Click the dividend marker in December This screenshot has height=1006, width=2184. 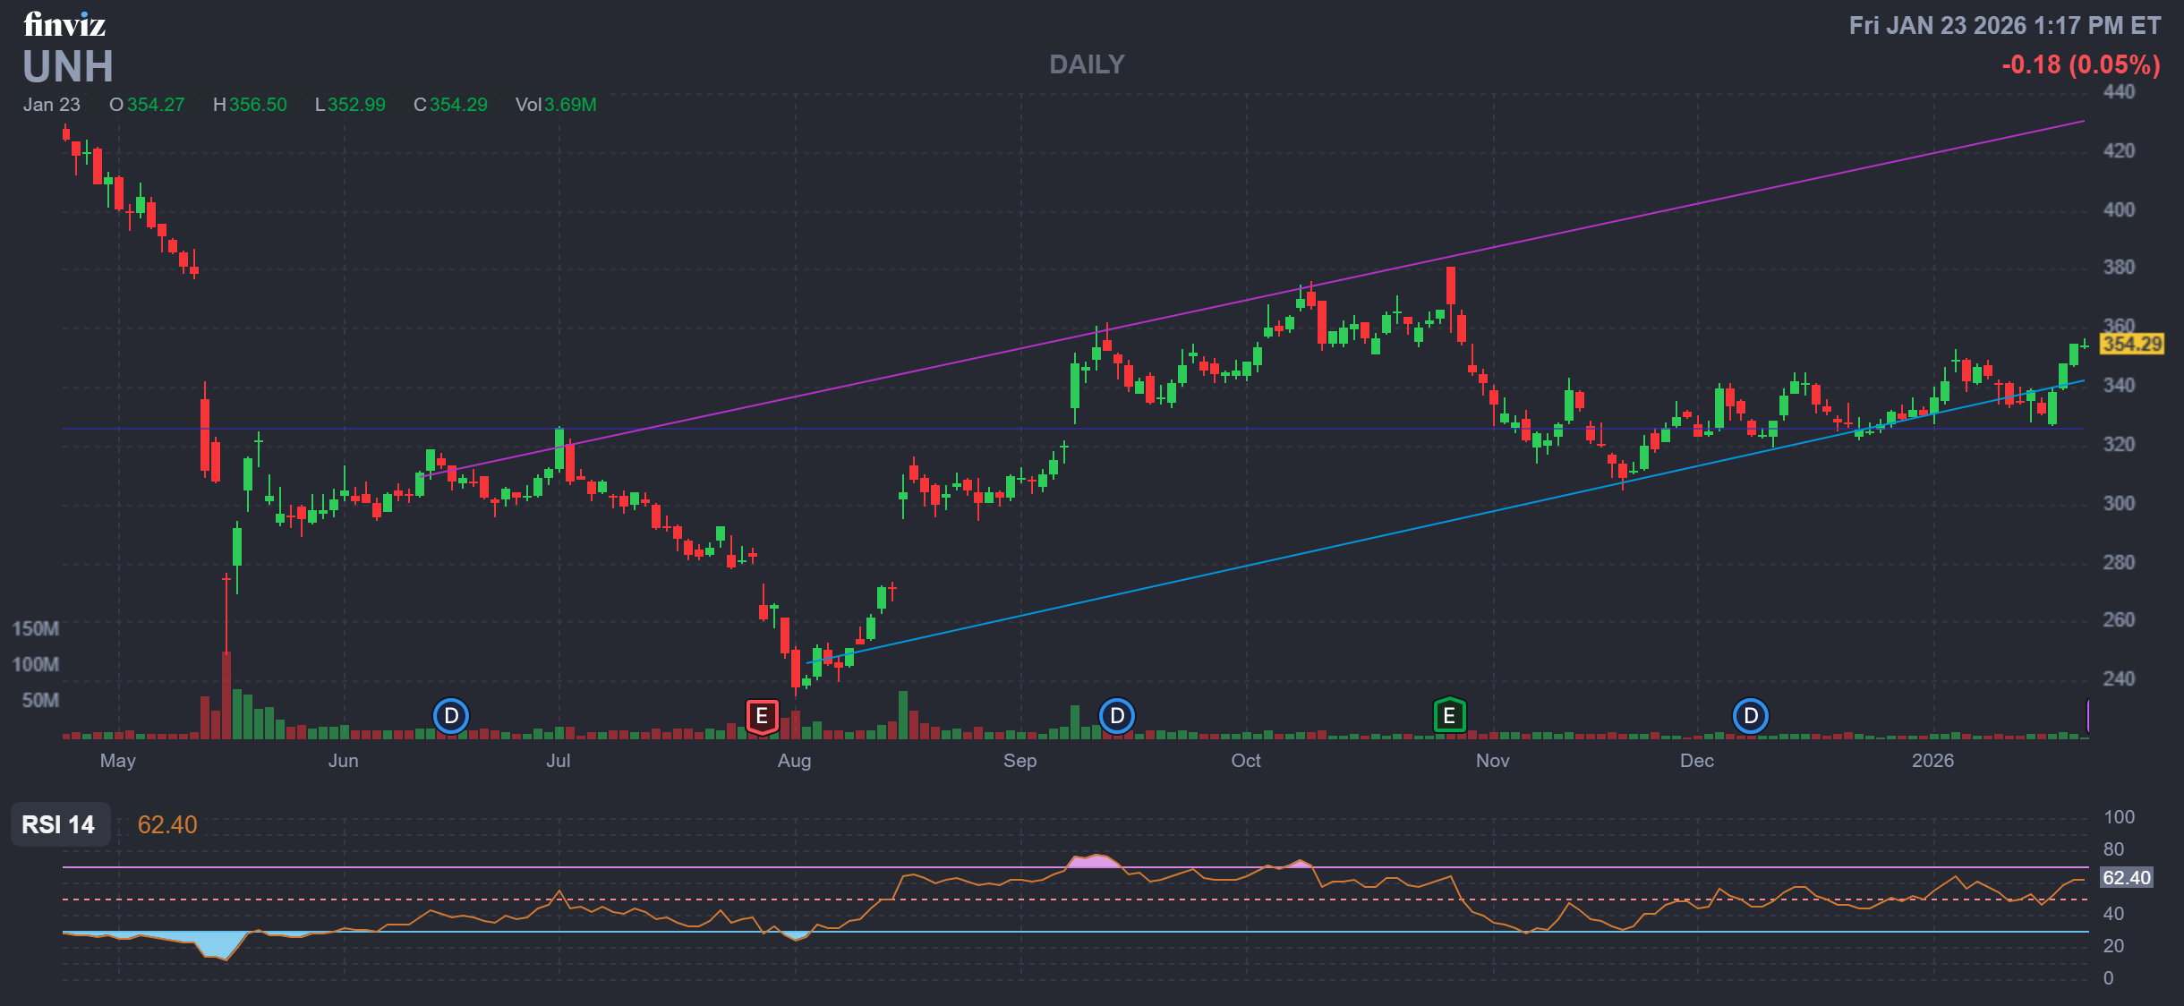click(1750, 716)
